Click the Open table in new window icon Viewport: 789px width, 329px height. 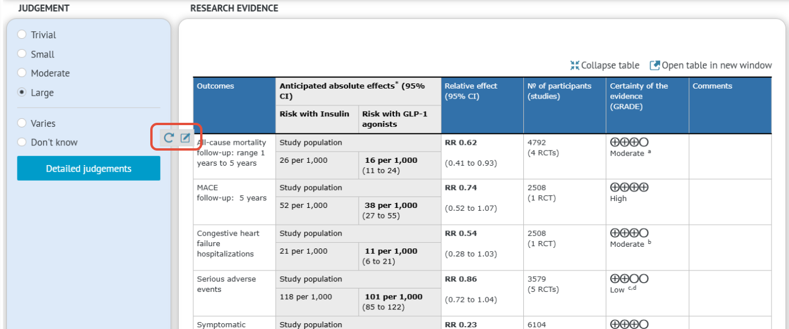point(654,65)
